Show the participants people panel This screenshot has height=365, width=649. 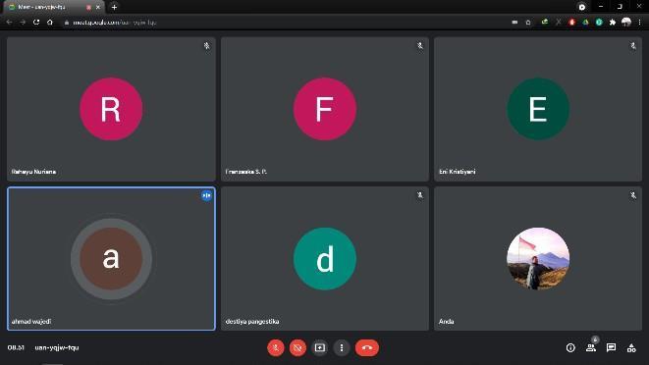click(591, 347)
